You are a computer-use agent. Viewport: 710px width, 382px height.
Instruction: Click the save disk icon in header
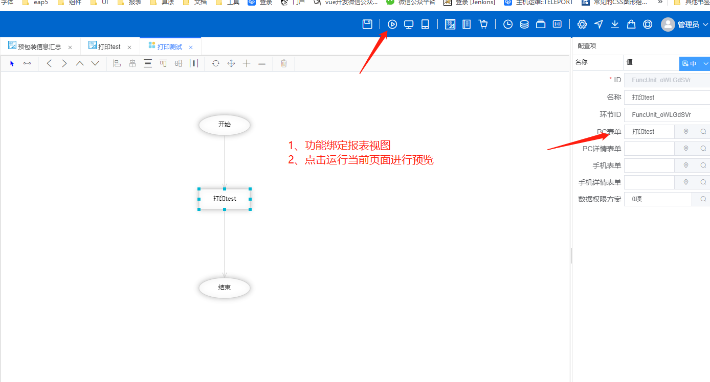(367, 24)
